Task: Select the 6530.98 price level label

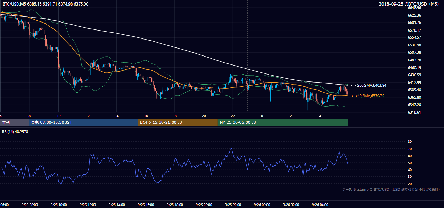Action: click(x=414, y=45)
